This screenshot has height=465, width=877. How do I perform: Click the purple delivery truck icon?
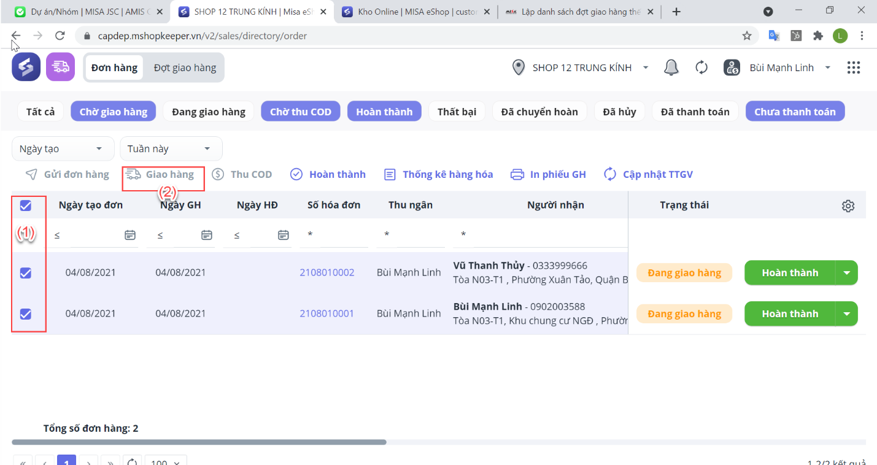pyautogui.click(x=60, y=67)
